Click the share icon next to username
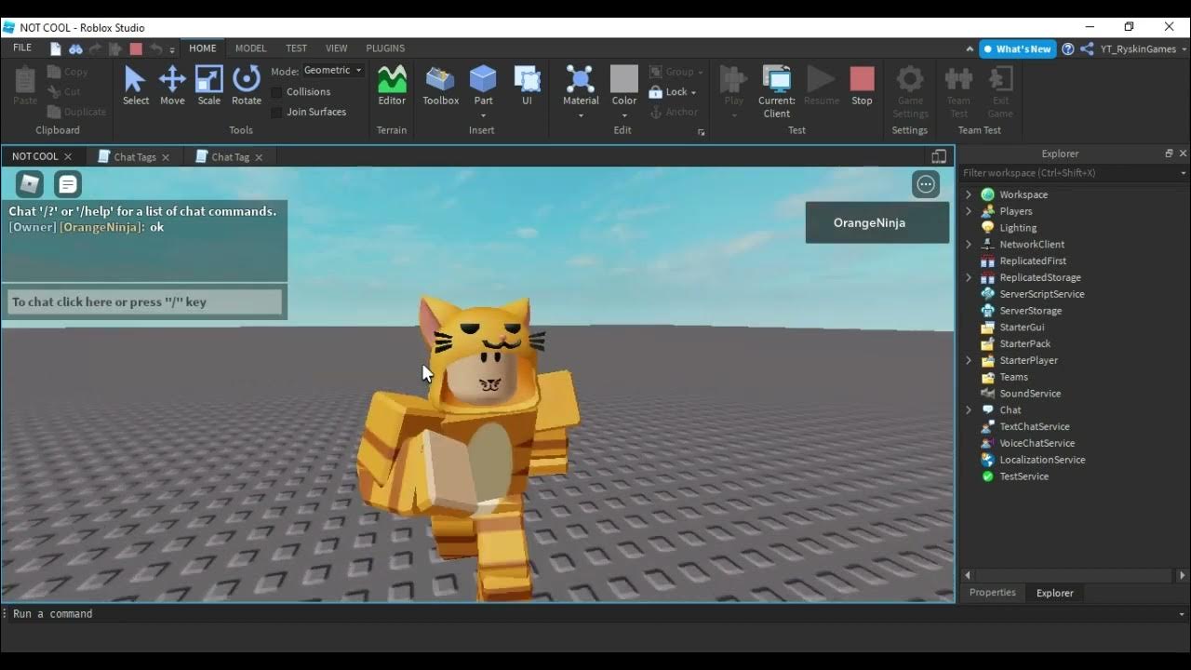This screenshot has height=670, width=1191. (1087, 49)
